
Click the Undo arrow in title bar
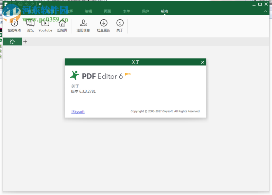27,4
